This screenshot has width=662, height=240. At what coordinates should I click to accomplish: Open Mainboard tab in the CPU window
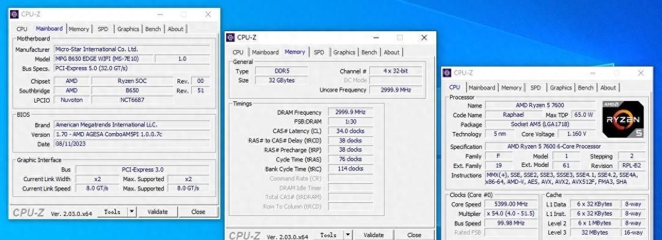(x=482, y=88)
